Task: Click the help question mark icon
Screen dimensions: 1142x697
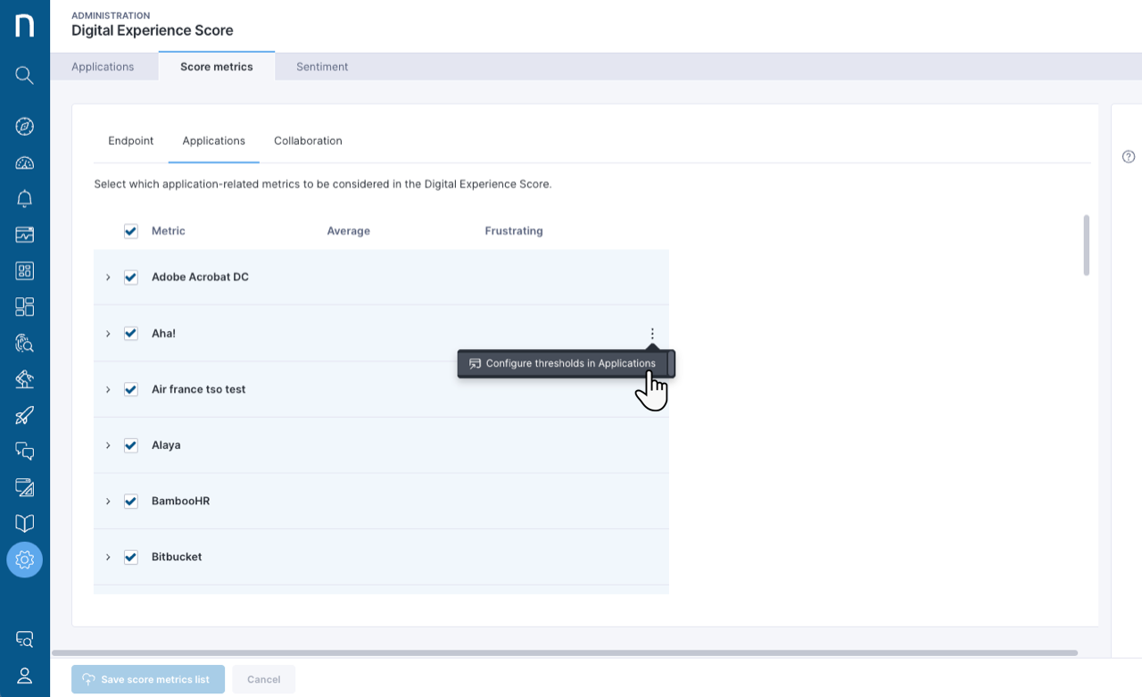Action: pyautogui.click(x=1129, y=157)
